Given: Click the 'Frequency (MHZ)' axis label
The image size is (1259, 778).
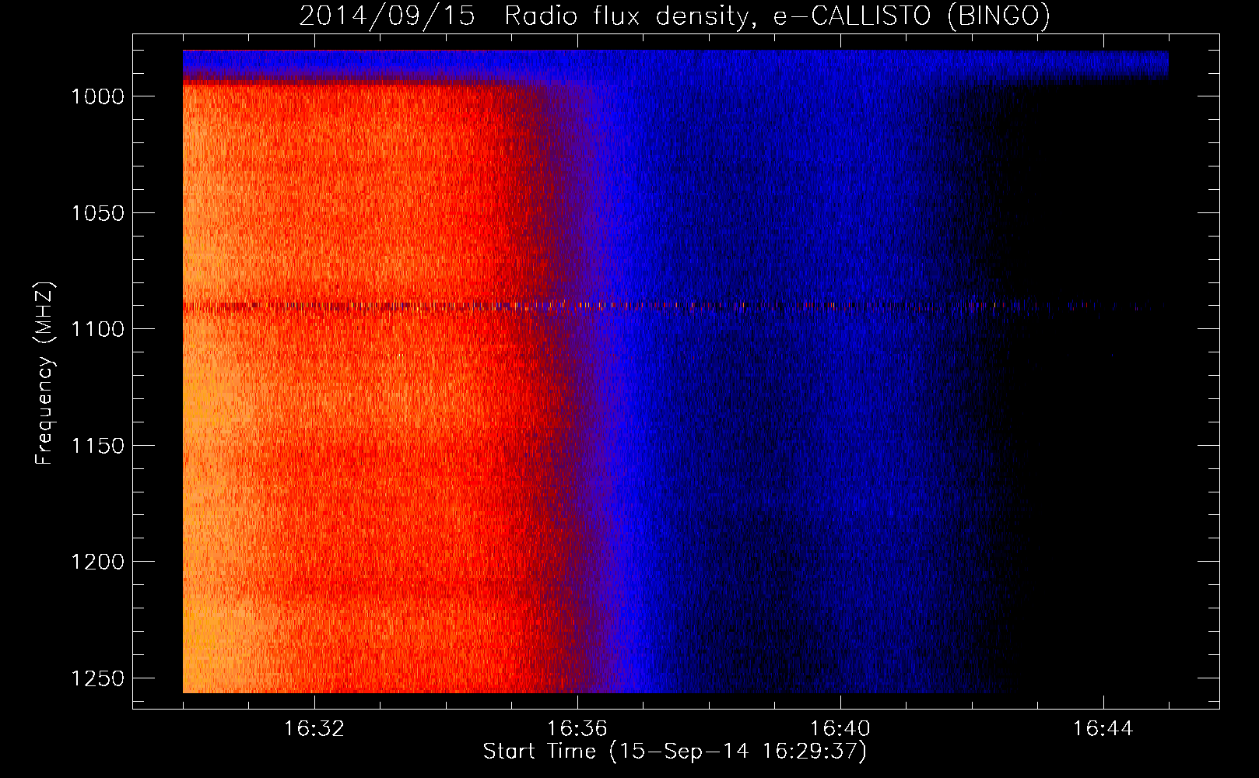Looking at the screenshot, I should [45, 373].
